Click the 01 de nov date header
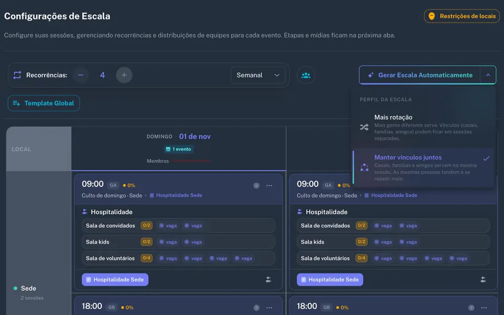 [x=195, y=136]
